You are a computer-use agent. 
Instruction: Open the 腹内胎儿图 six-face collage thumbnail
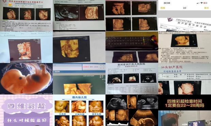click(79, 110)
